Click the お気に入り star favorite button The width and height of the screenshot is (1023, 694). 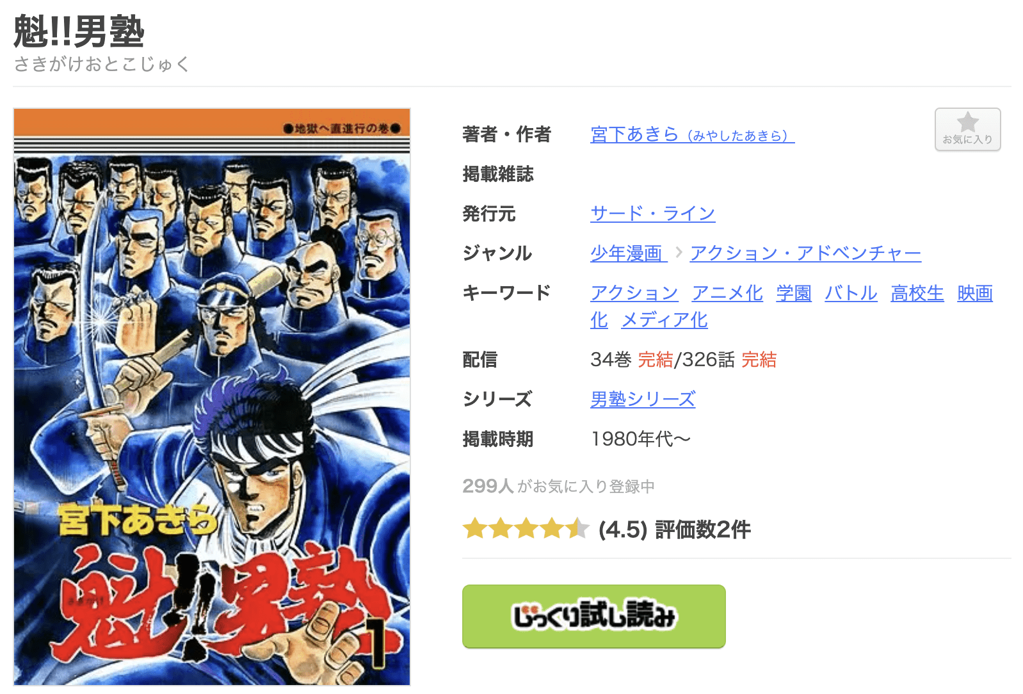[x=967, y=129]
